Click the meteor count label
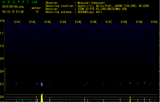160x102 pixels. point(36,8)
